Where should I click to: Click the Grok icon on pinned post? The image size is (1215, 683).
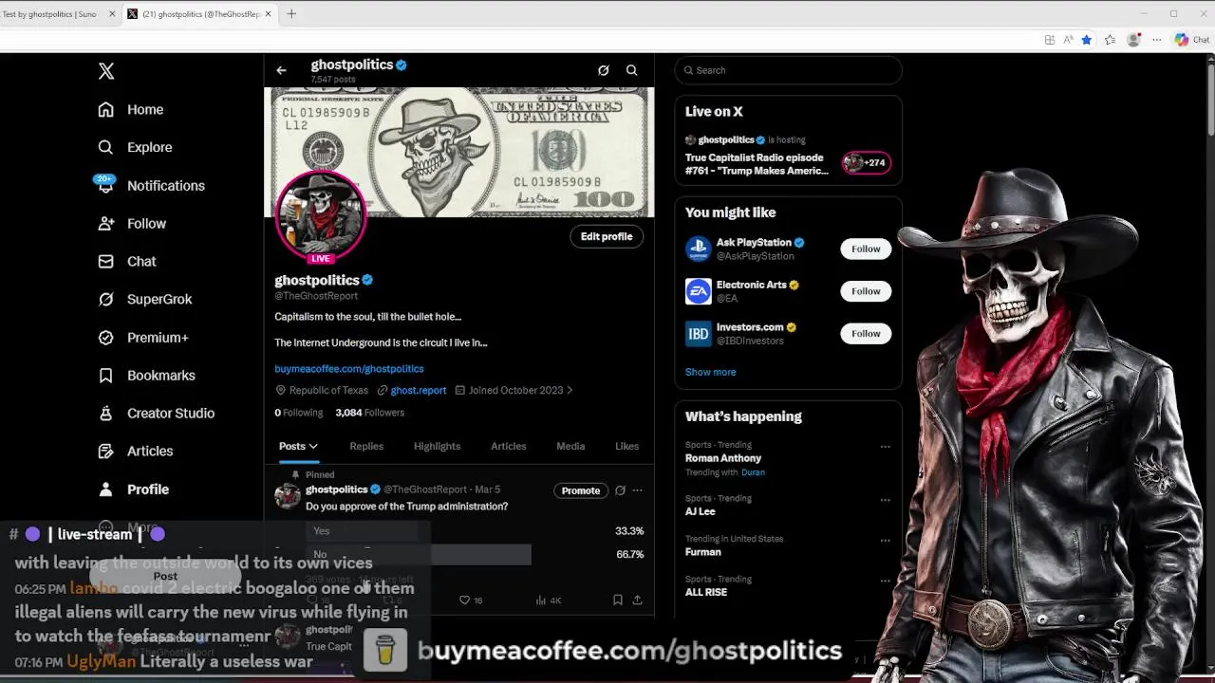click(x=620, y=490)
